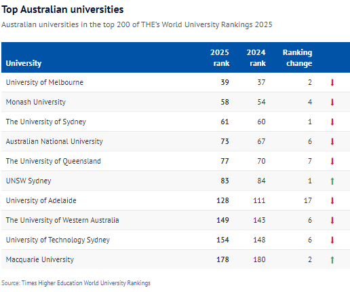Click 2024 rank value 54
Screen dimensions: 350x292
(261, 102)
